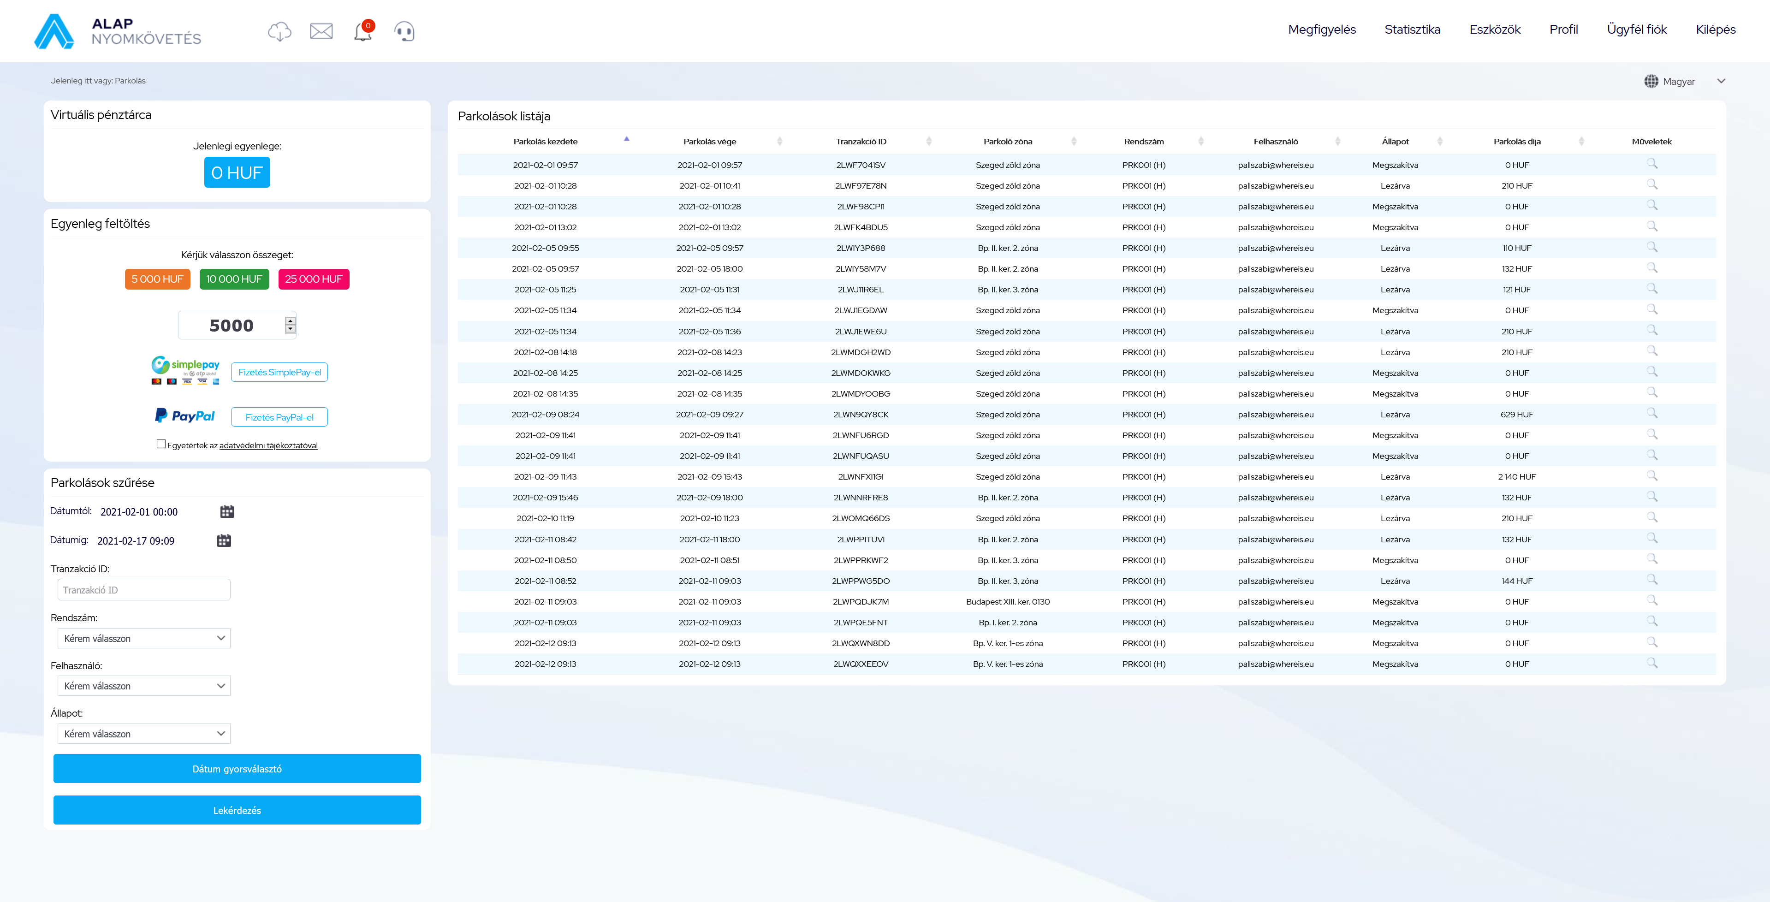Open the notifications bell icon
Viewport: 1770px width, 902px height.
pos(363,32)
